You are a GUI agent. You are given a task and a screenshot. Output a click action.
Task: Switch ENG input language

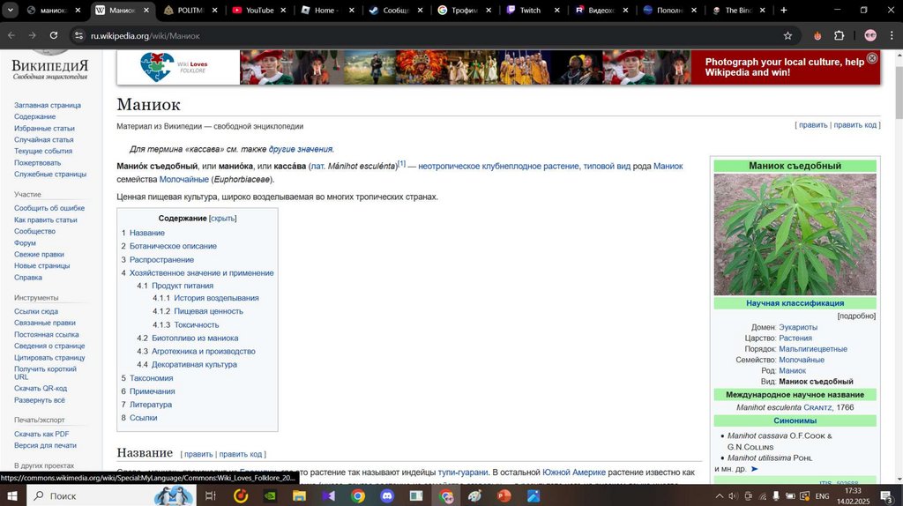pyautogui.click(x=823, y=495)
